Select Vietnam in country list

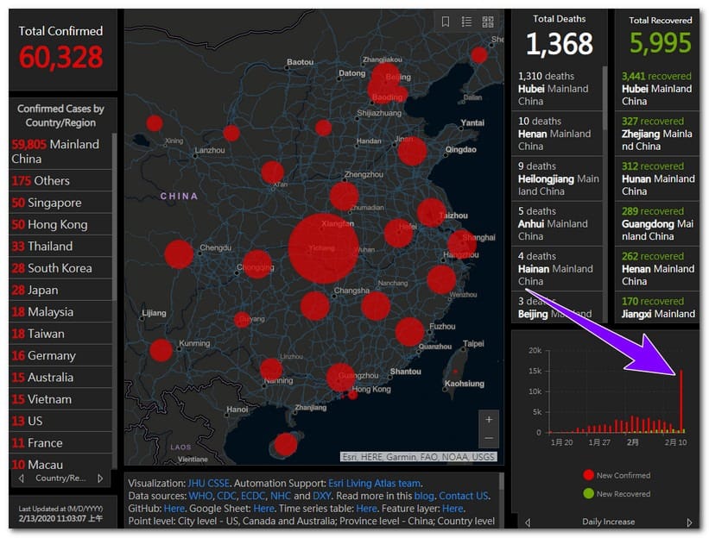point(60,399)
